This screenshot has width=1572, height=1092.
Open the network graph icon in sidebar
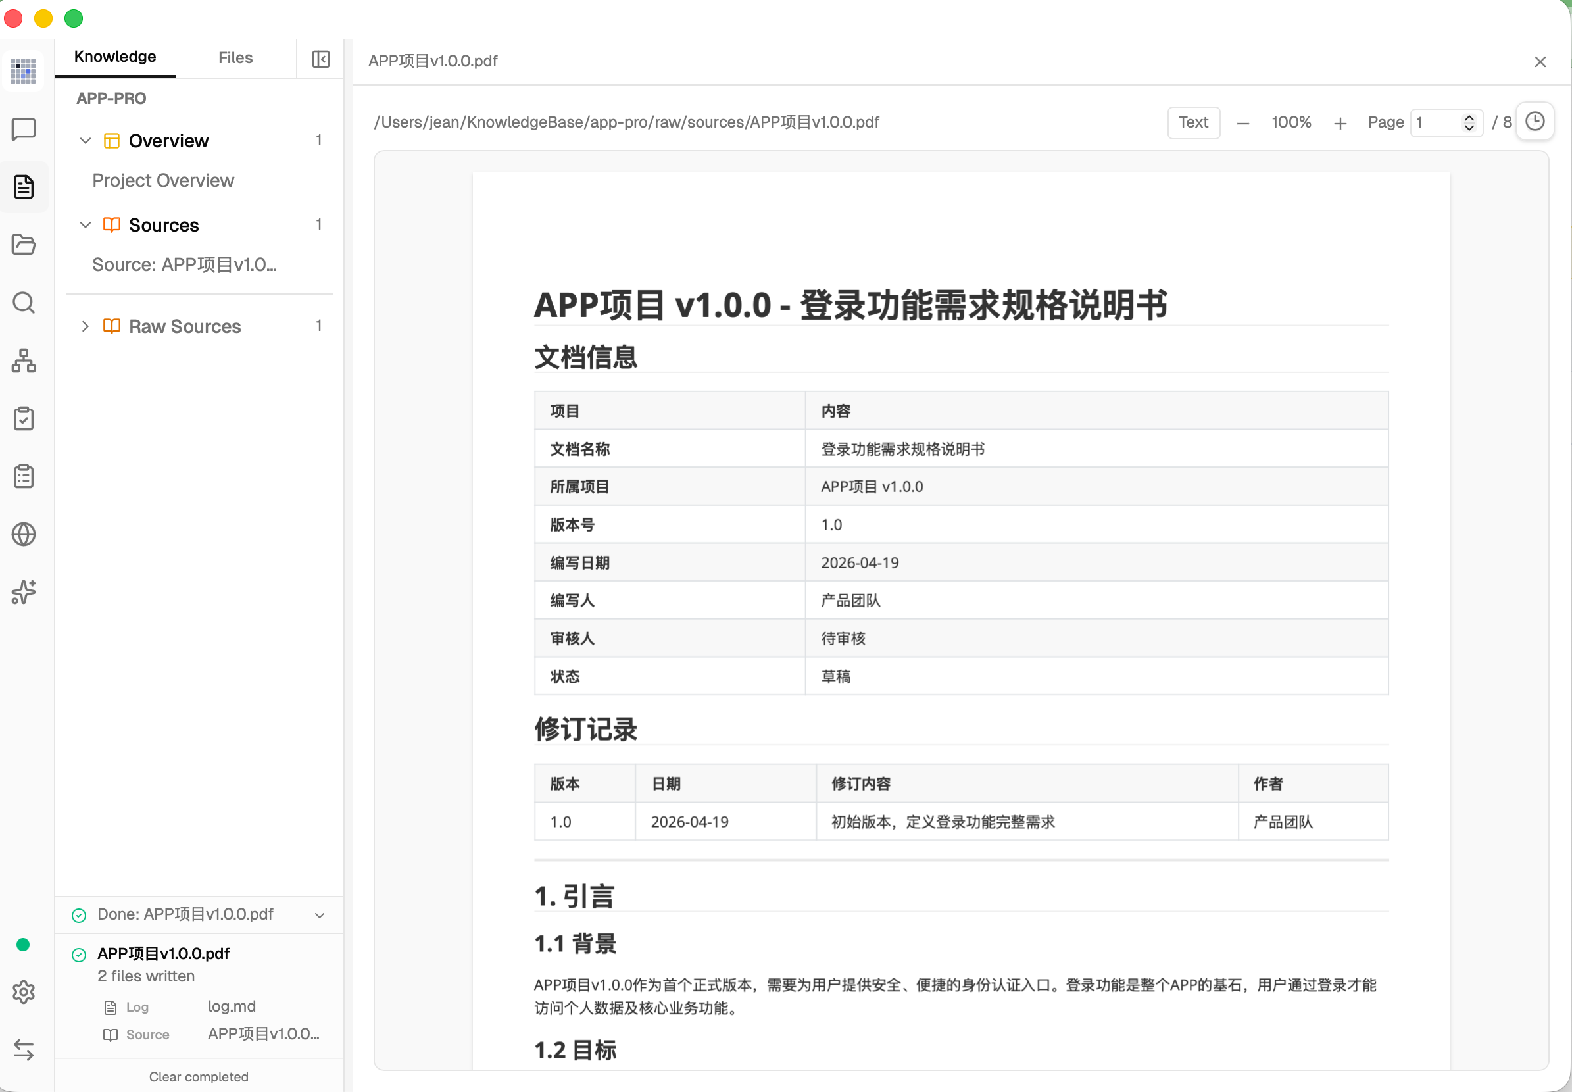24,360
